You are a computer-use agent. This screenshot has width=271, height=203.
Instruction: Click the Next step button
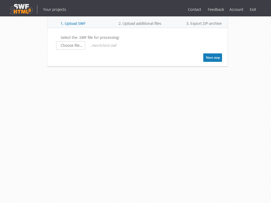pos(213,58)
